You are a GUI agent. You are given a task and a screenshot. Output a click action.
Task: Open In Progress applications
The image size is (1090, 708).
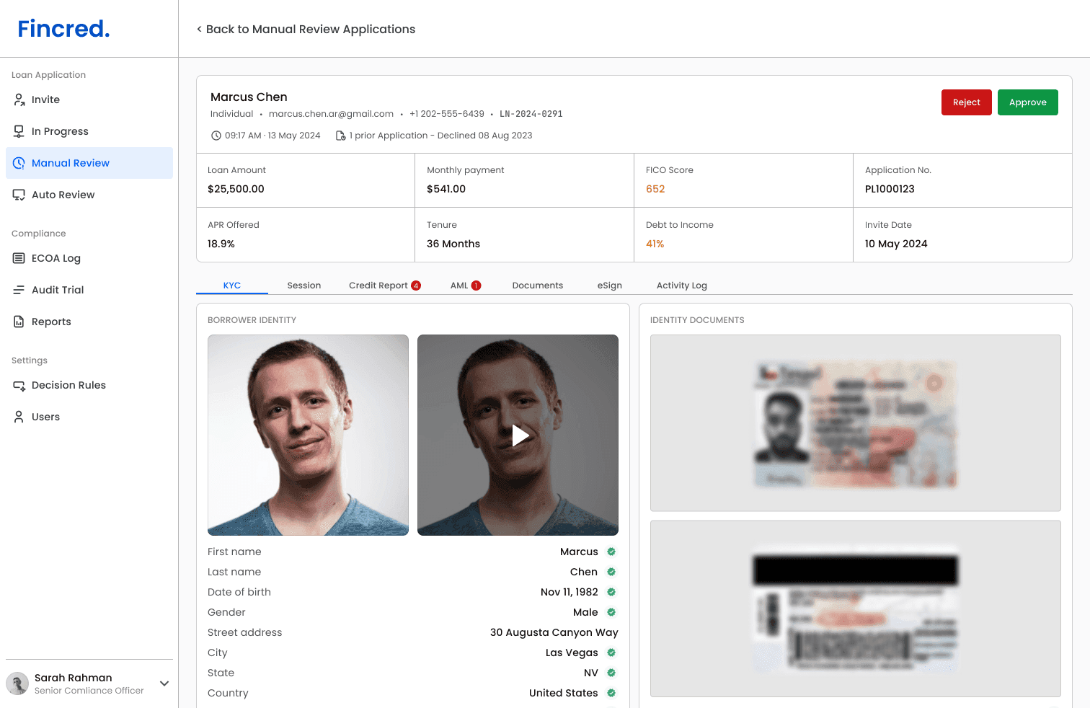[89, 131]
